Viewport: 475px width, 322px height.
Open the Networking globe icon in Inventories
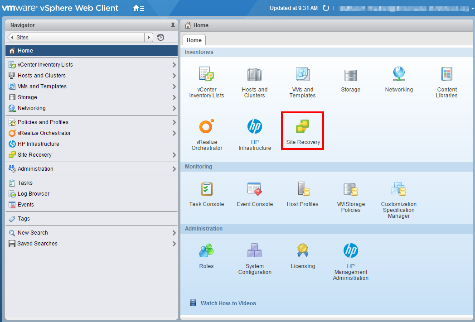pyautogui.click(x=399, y=74)
